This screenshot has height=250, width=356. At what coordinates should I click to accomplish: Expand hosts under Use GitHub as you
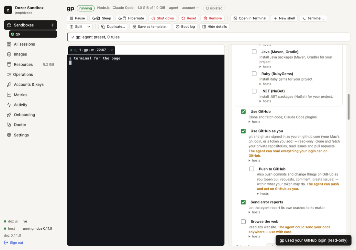click(254, 161)
